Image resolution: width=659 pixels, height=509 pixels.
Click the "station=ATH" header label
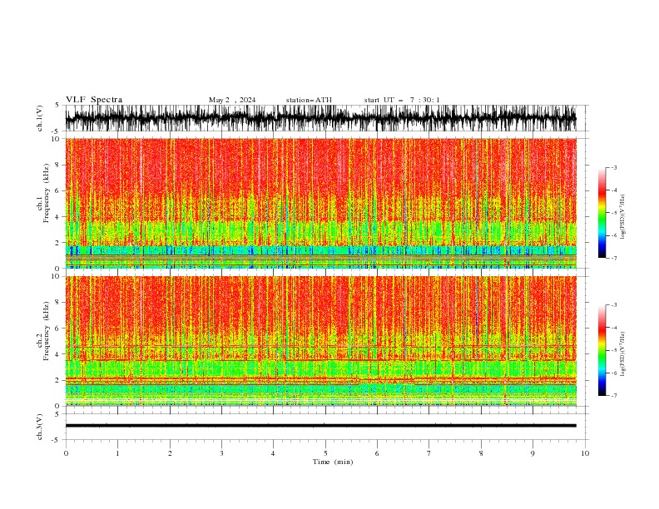tap(309, 100)
